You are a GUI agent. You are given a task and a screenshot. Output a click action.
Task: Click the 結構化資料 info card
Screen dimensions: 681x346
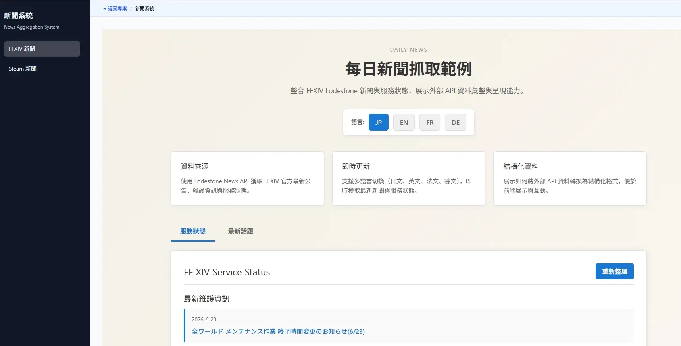tap(570, 178)
